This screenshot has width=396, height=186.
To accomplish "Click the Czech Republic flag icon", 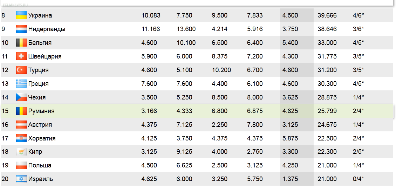I will point(21,97).
